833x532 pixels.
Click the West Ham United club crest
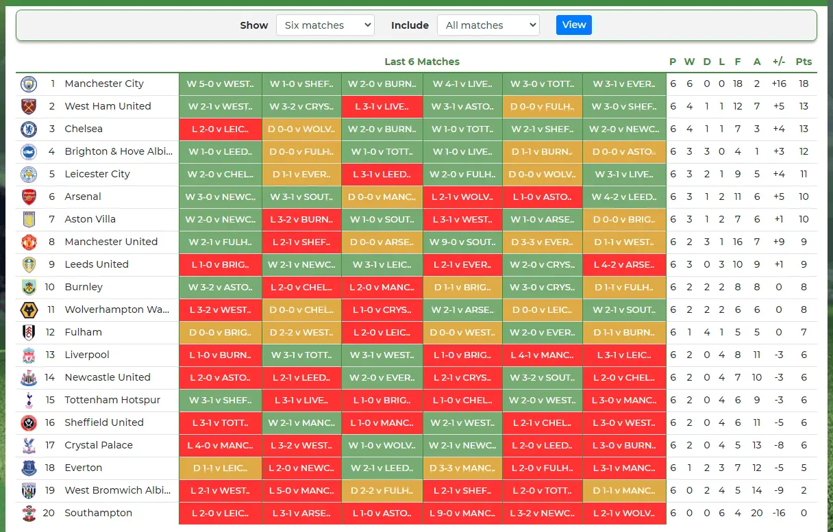pos(29,107)
